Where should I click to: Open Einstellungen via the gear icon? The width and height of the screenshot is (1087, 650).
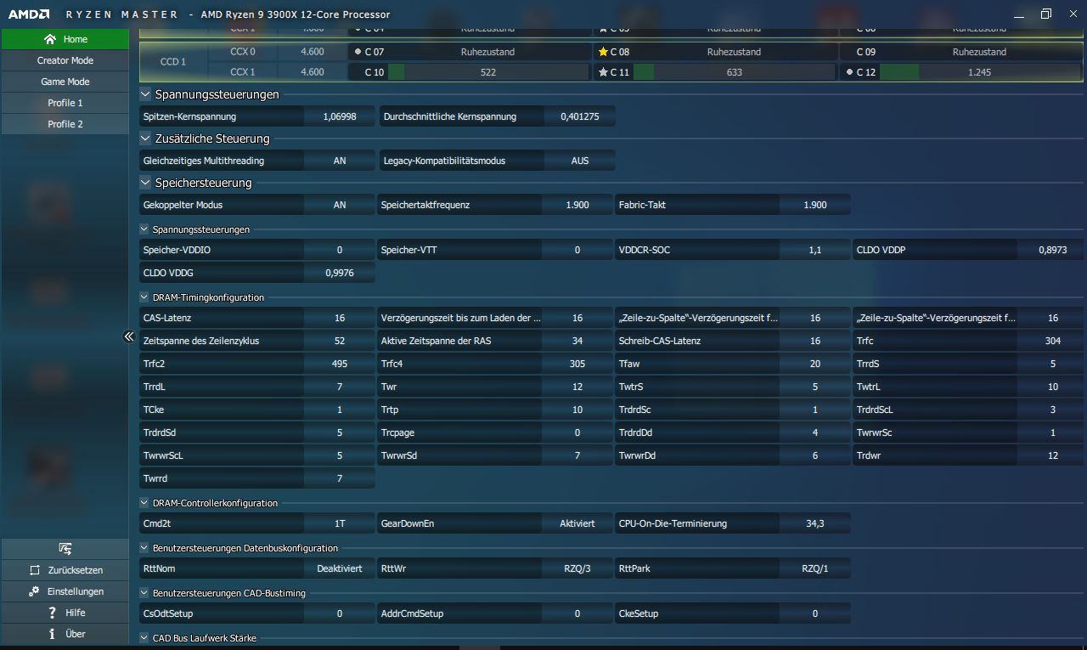coord(34,591)
